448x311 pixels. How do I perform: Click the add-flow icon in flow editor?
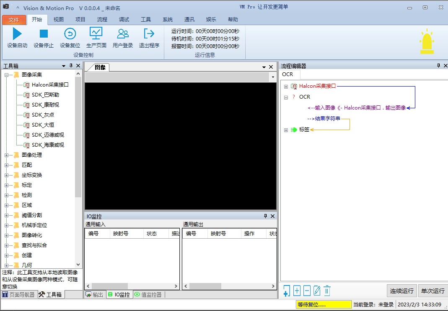coord(287,291)
